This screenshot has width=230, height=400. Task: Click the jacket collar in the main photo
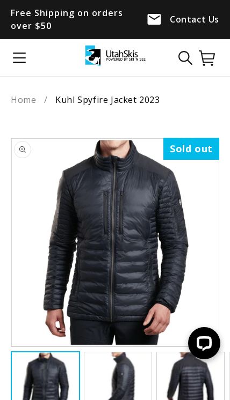(x=114, y=152)
